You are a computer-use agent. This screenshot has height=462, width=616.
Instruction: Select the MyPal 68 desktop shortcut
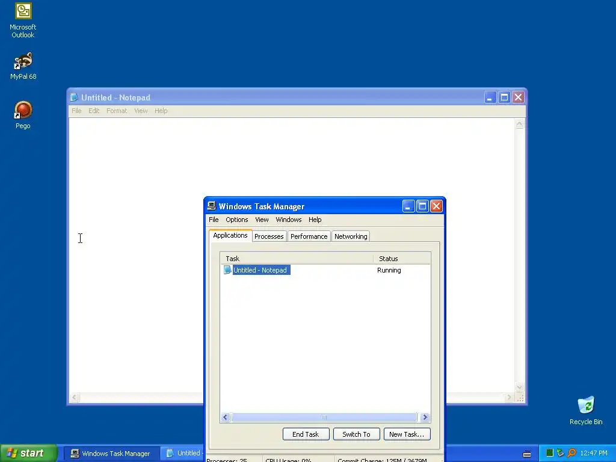(x=23, y=66)
